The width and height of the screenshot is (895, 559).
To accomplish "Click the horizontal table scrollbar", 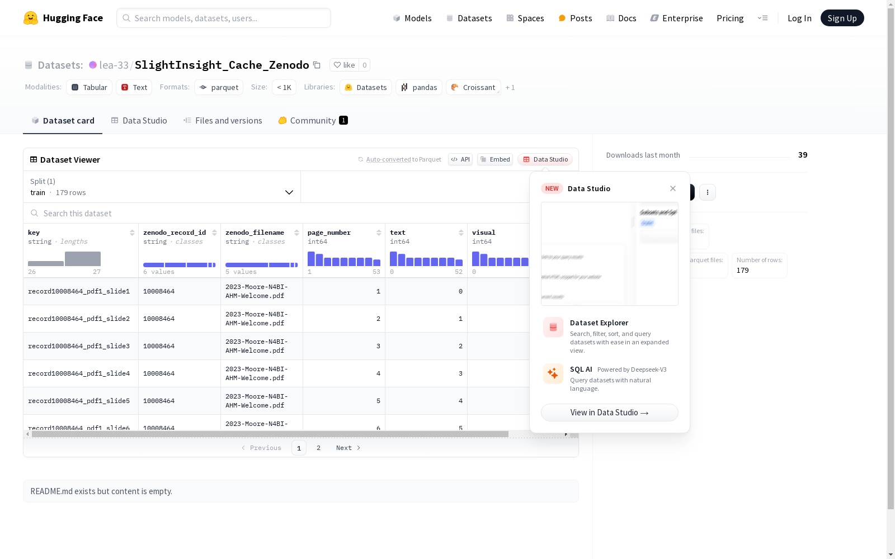I will 270,434.
